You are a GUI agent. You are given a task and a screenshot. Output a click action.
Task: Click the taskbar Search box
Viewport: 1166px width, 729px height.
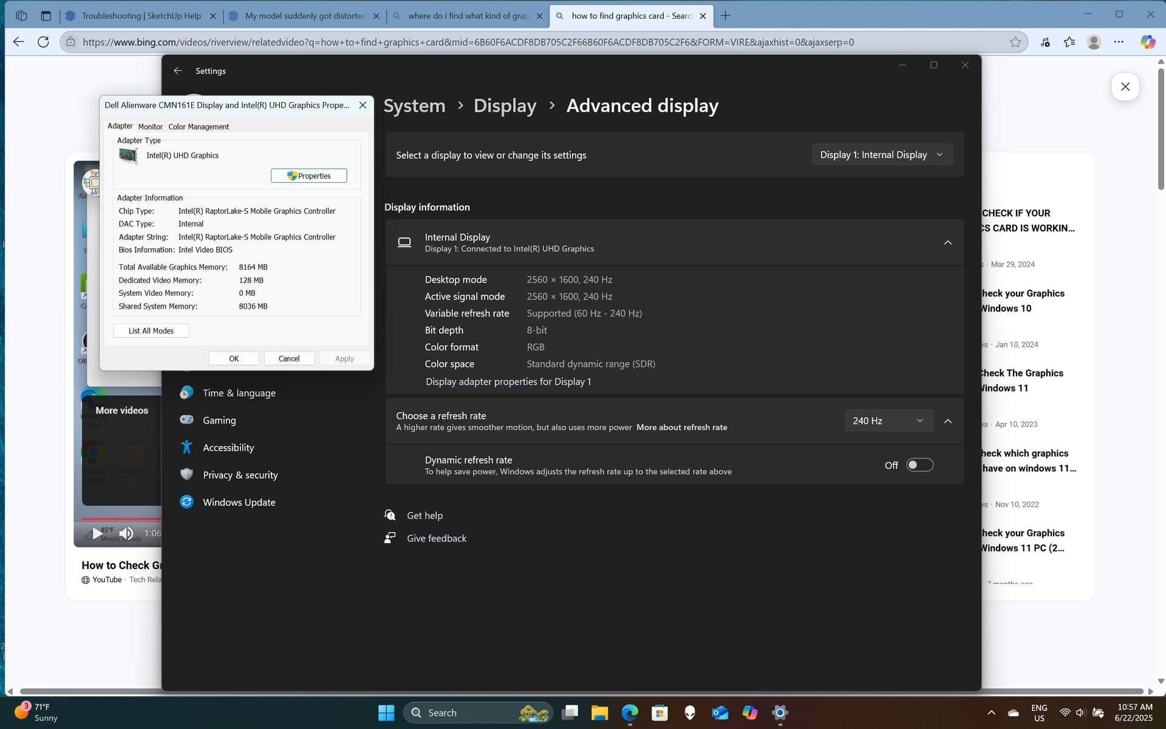click(x=478, y=713)
